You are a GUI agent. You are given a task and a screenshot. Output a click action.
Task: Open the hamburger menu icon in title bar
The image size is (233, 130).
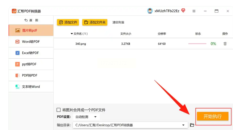(194, 11)
